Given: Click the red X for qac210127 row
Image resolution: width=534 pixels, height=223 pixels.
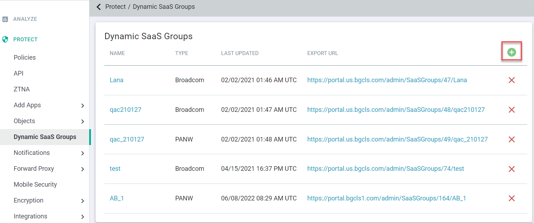Looking at the screenshot, I should click(x=512, y=110).
